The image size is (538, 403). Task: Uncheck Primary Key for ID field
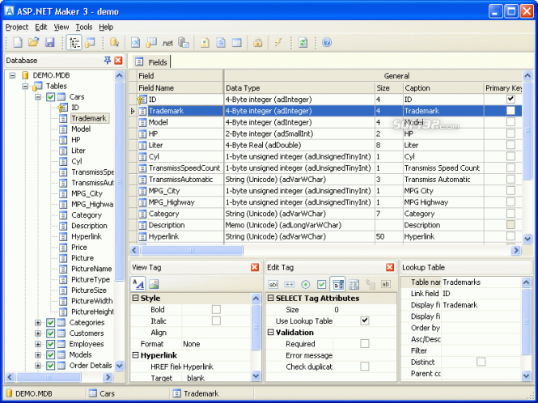pos(510,100)
